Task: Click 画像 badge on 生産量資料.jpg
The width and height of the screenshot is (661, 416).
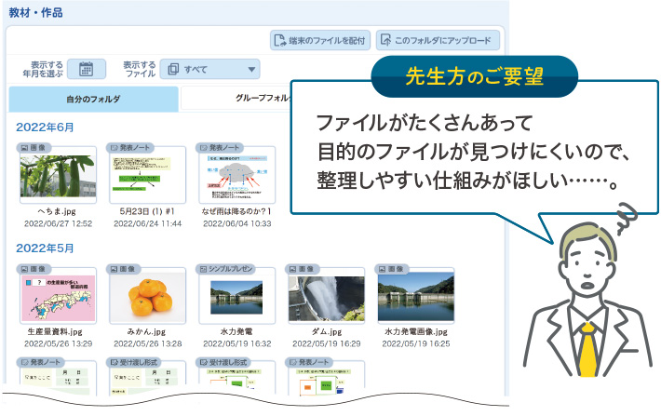Action: coord(34,268)
